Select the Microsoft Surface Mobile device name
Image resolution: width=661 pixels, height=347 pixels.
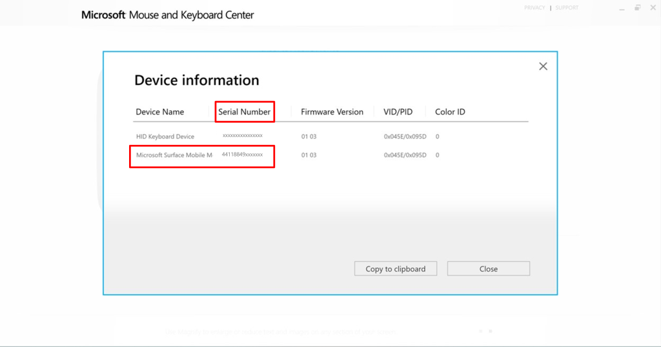coord(174,155)
